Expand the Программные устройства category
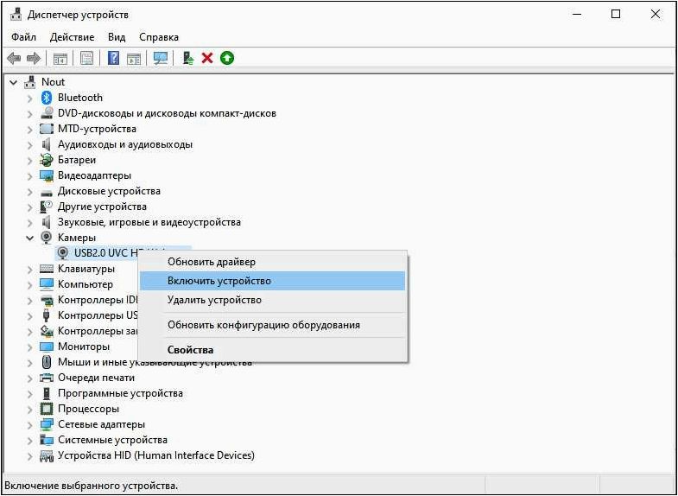The height and width of the screenshot is (496, 678). click(30, 393)
